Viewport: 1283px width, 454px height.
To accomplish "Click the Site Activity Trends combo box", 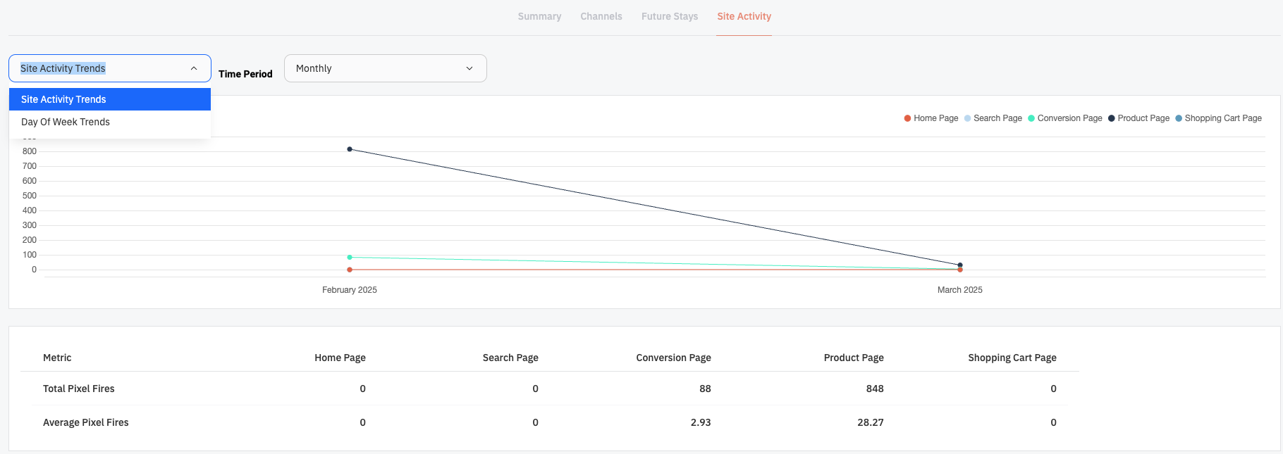I will point(110,68).
